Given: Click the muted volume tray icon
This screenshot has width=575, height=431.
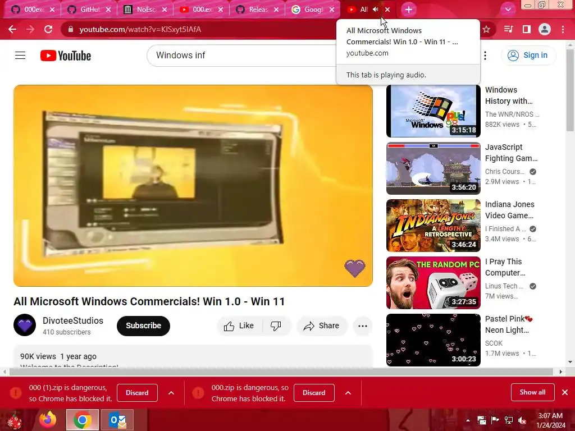Looking at the screenshot, I should coord(522,421).
